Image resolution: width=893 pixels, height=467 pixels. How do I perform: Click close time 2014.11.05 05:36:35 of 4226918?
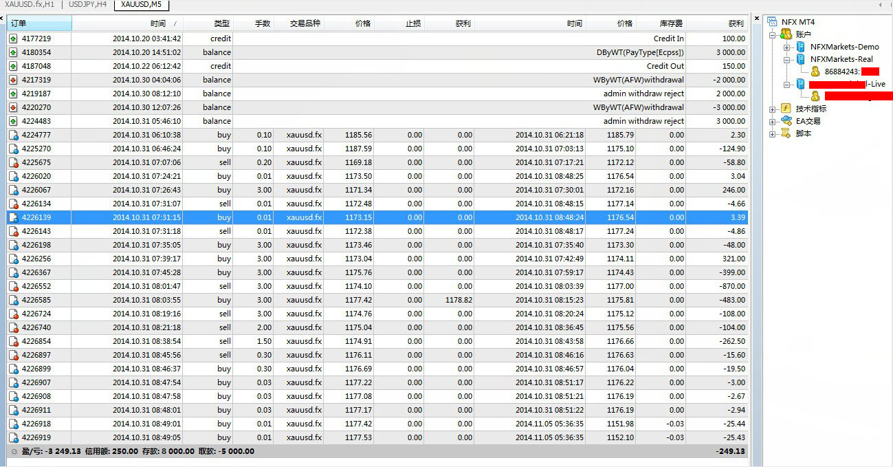pyautogui.click(x=549, y=424)
